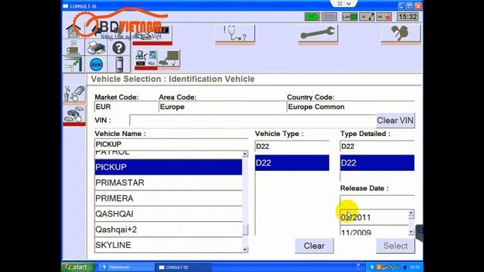The width and height of the screenshot is (484, 272).
Task: Click the Country Code Europe Common field
Action: (x=351, y=107)
